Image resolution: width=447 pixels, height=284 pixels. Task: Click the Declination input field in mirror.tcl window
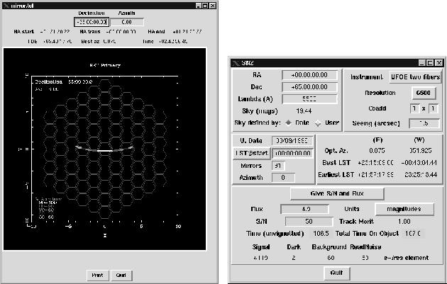[x=92, y=22]
